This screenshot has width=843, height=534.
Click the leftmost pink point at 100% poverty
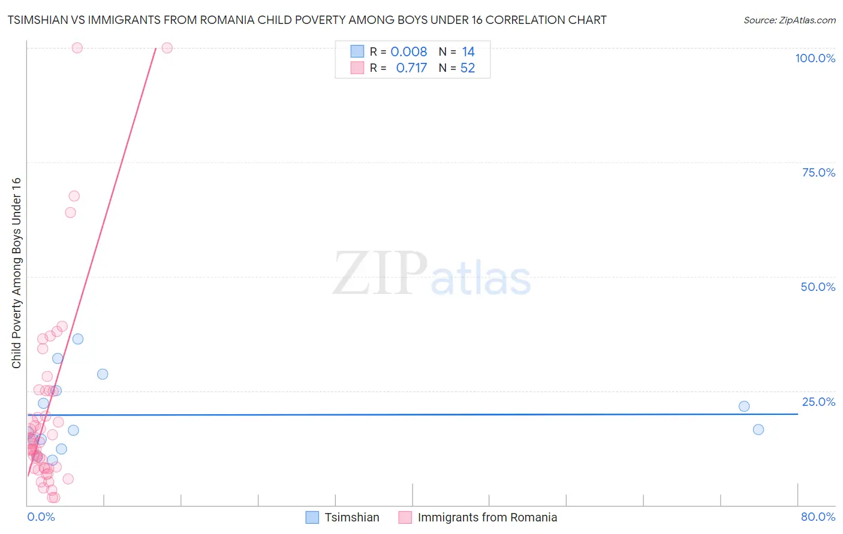point(77,48)
